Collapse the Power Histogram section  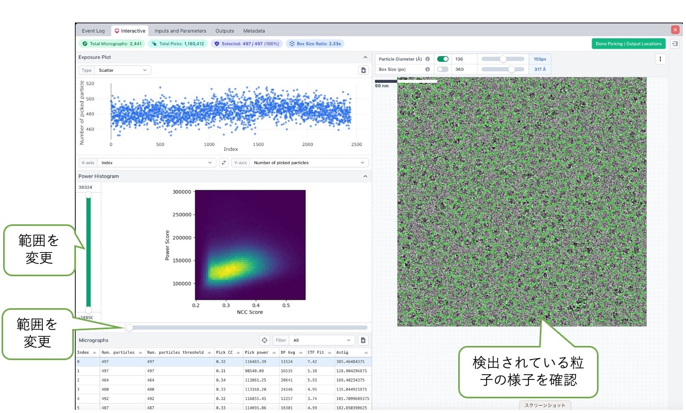(x=365, y=176)
